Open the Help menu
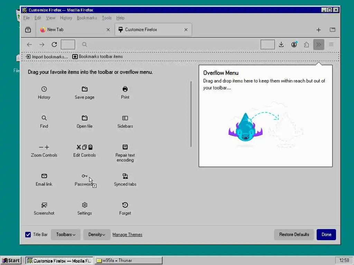 (120, 18)
